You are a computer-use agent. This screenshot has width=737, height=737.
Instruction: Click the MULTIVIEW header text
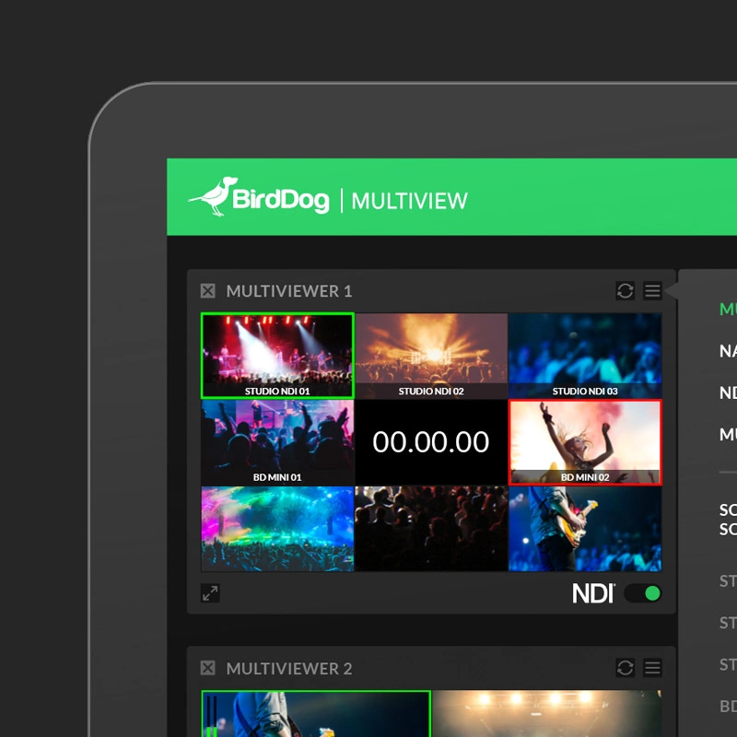409,201
